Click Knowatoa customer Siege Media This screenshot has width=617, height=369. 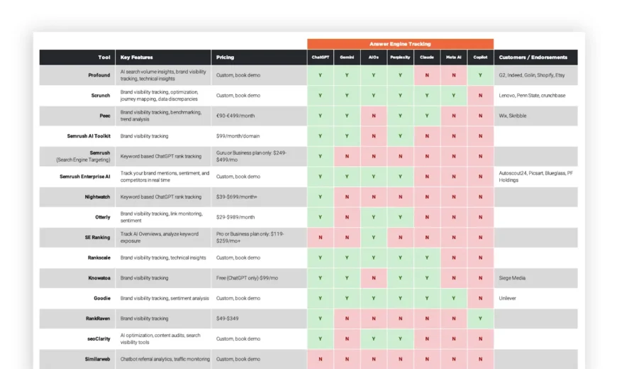[512, 278]
